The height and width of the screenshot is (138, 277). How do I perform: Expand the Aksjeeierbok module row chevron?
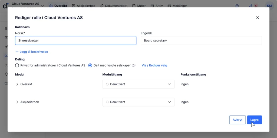17,102
